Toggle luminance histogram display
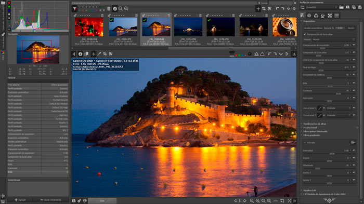 [x=9, y=15]
